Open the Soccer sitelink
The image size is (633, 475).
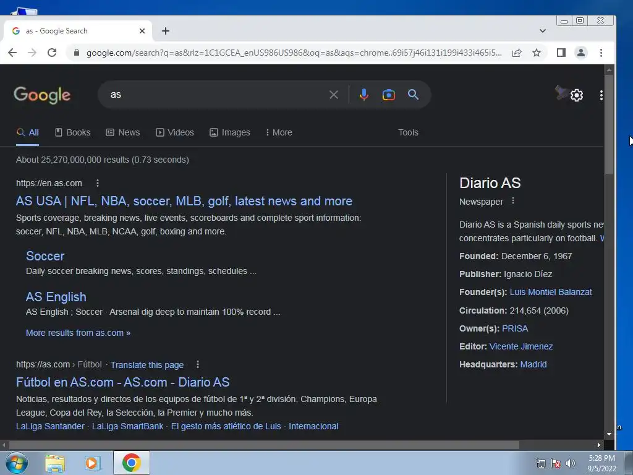click(45, 256)
